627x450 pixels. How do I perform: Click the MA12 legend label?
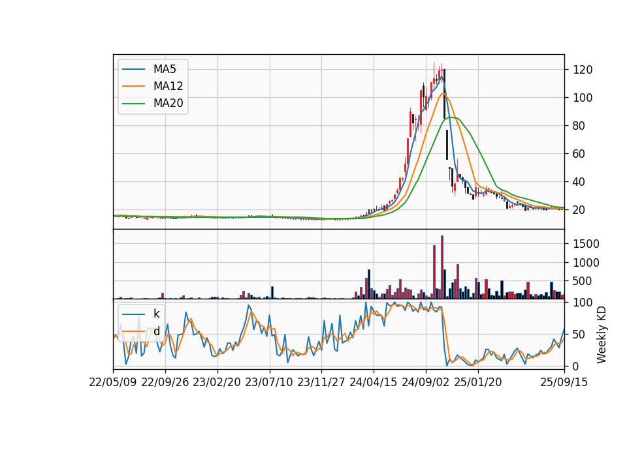(x=168, y=86)
